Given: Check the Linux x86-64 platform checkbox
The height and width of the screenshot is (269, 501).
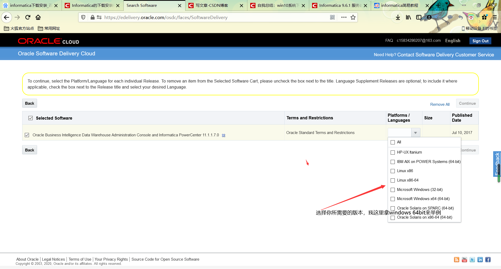Looking at the screenshot, I should click(x=393, y=180).
